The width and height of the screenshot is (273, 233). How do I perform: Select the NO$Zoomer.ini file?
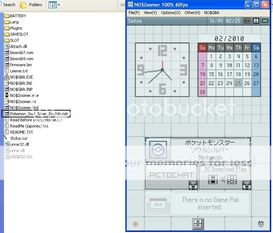[20, 101]
